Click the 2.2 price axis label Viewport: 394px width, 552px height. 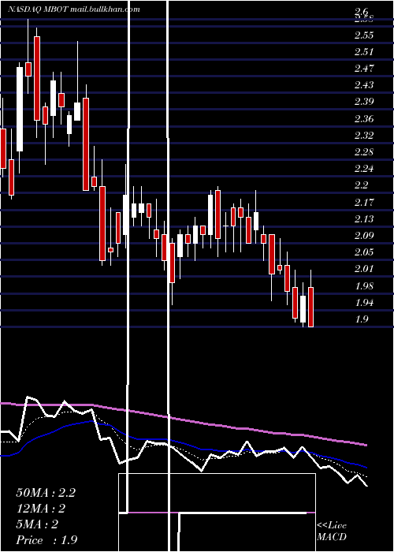[361, 186]
